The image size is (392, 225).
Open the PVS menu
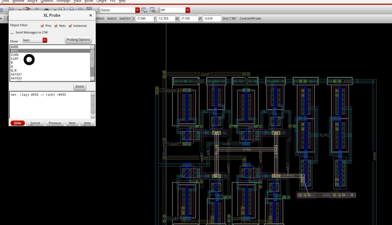pyautogui.click(x=112, y=1)
